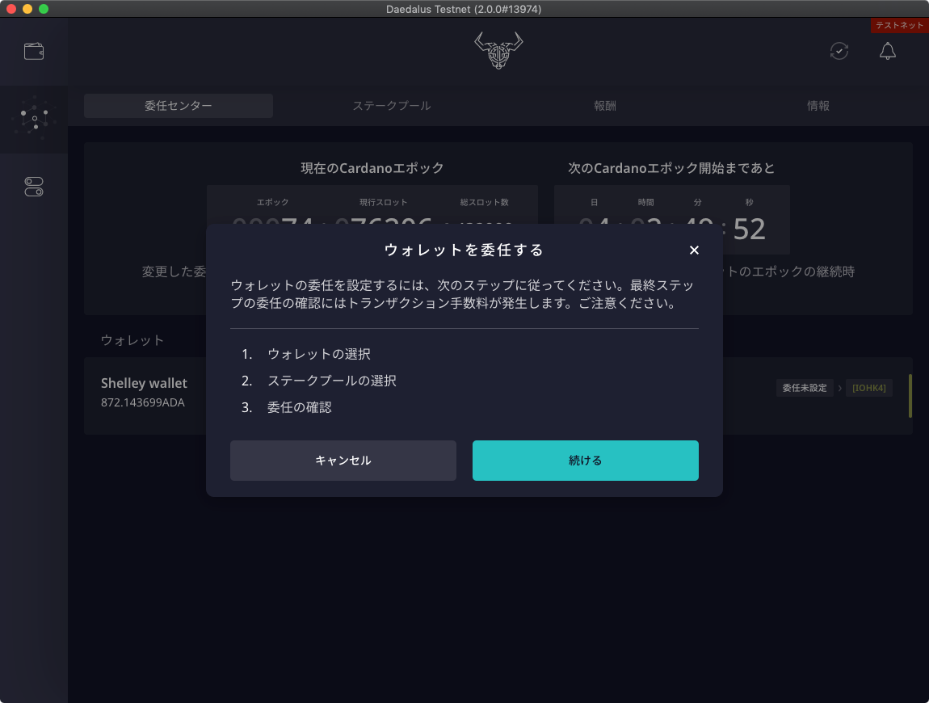Open the node sync status icon

[839, 51]
